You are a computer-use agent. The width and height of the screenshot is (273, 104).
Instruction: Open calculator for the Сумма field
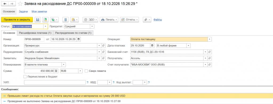56,71
